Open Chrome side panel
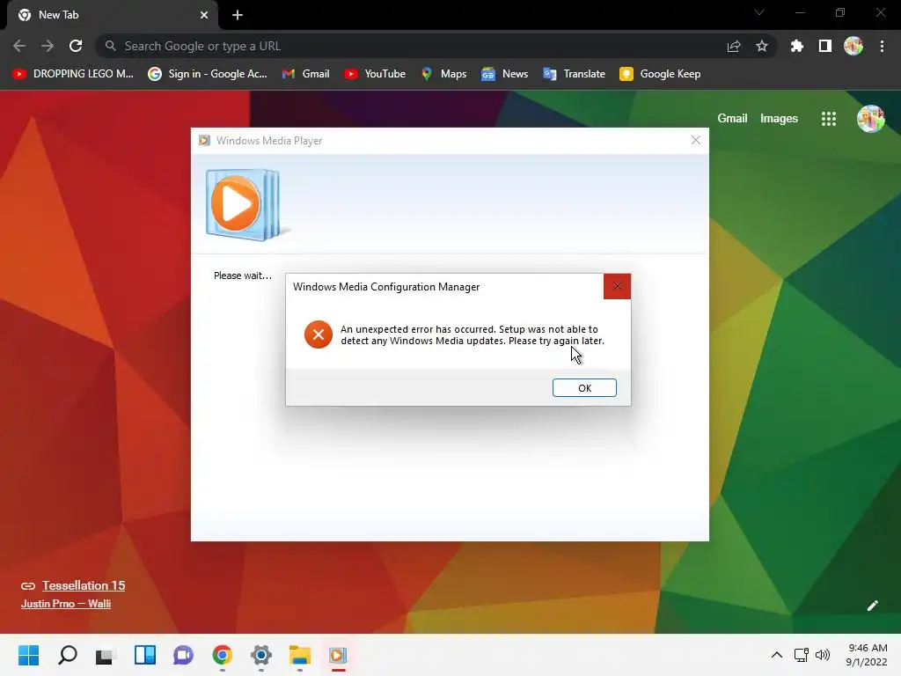Screen dimensions: 901x676 coord(825,46)
